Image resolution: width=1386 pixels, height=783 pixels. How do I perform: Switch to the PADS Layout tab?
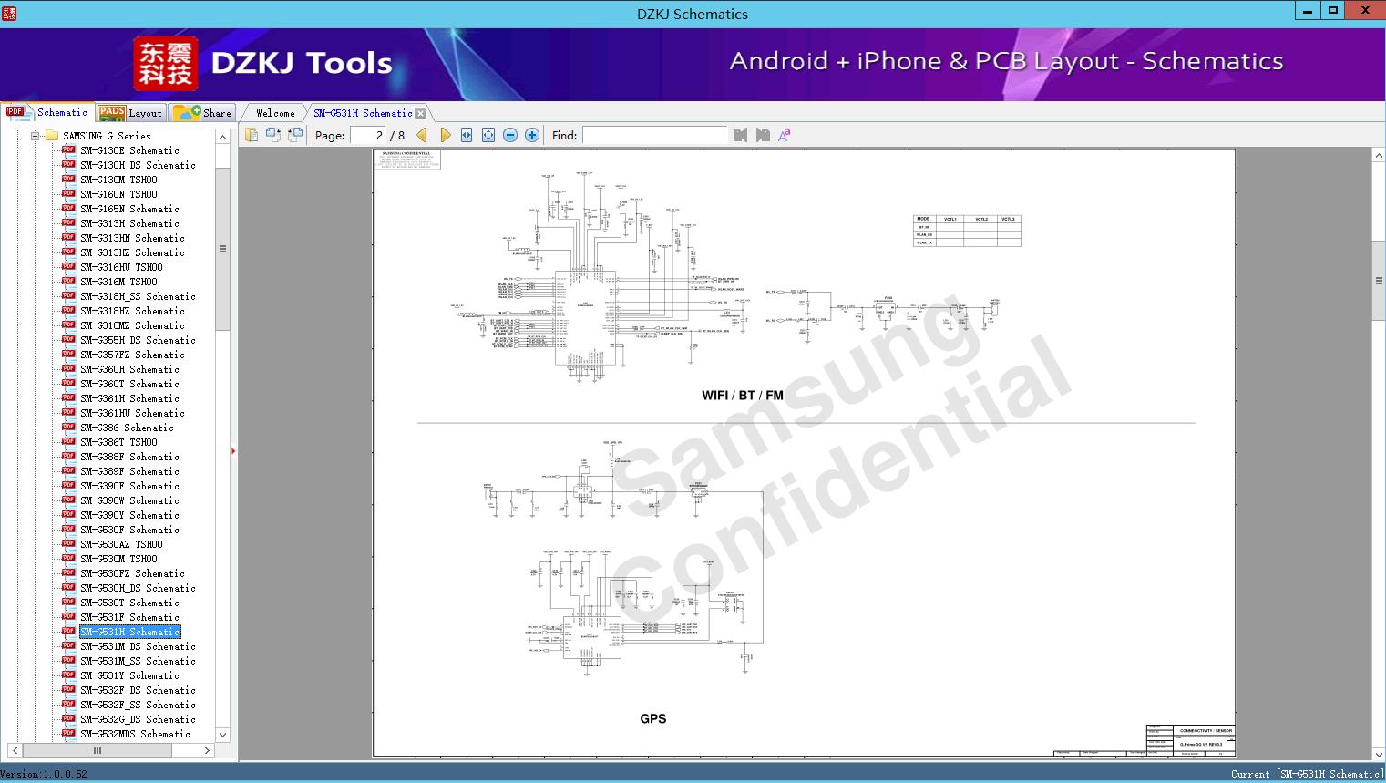coord(130,113)
